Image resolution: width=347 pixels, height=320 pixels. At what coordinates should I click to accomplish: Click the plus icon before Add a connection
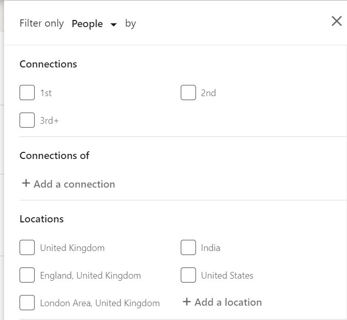(x=26, y=184)
